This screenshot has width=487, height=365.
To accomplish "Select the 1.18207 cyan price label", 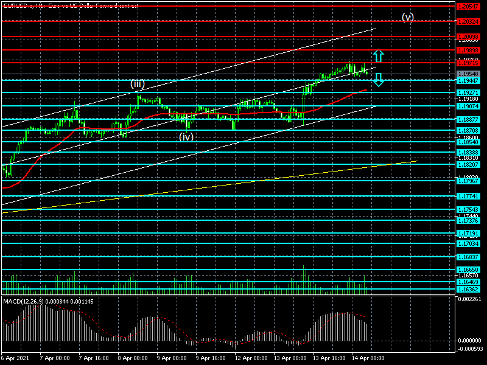I will [468, 164].
